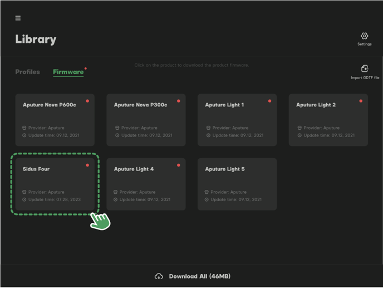Viewport: 383px width, 288px height.
Task: Click clock icon on Aputure Light 2 card
Action: pyautogui.click(x=299, y=135)
